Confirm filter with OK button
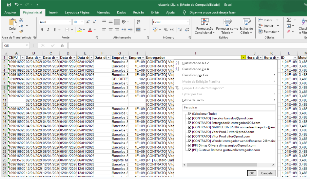The height and width of the screenshot is (179, 310). [x=251, y=173]
